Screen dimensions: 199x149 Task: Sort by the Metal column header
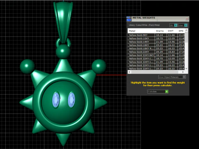141,31
